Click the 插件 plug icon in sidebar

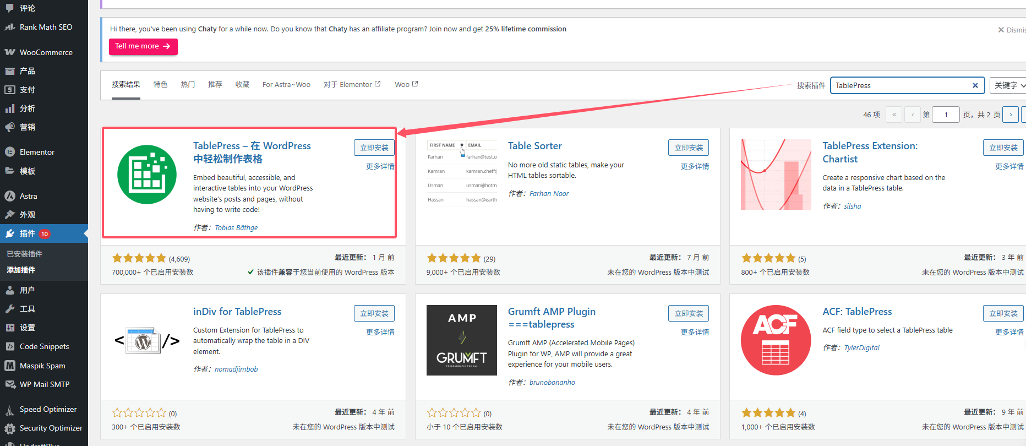pyautogui.click(x=10, y=233)
